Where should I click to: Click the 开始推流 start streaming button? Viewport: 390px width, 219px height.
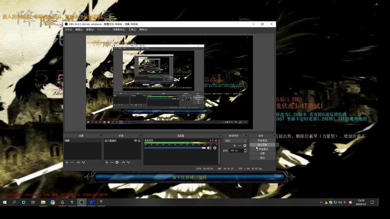pyautogui.click(x=262, y=141)
